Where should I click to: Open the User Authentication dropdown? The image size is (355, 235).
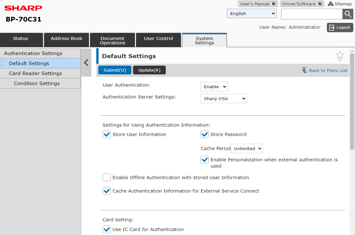point(214,86)
